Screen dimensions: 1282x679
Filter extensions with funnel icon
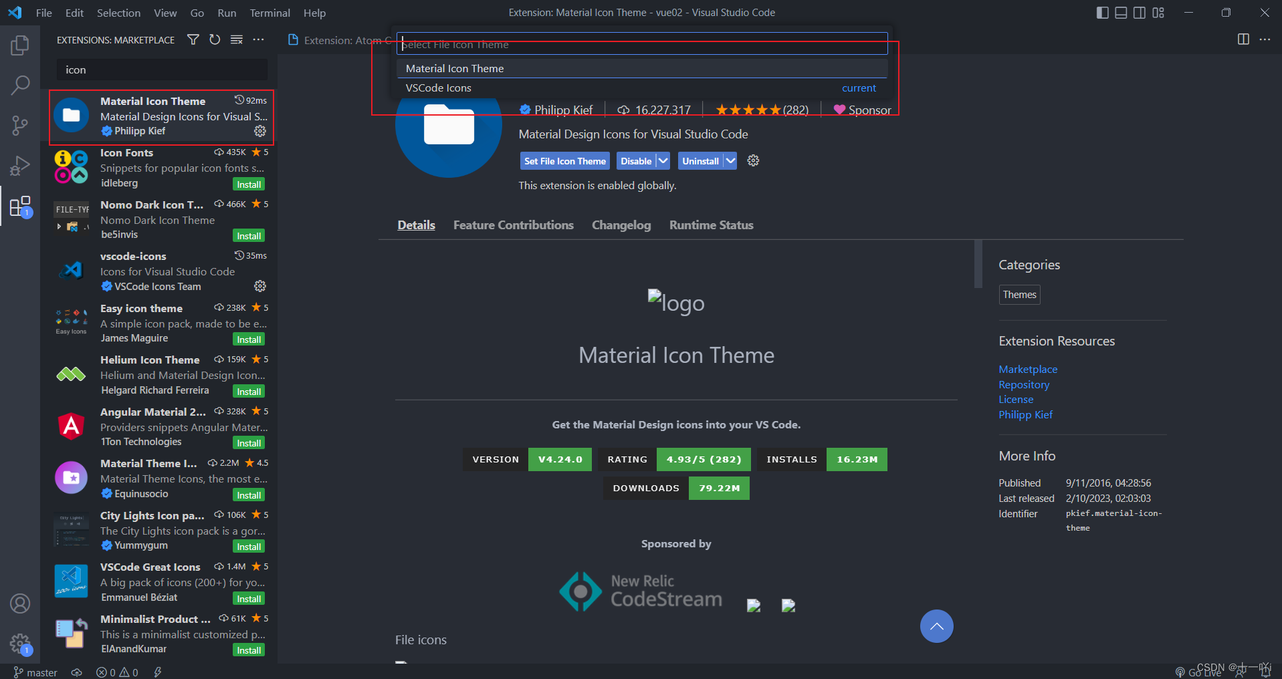[x=193, y=40]
